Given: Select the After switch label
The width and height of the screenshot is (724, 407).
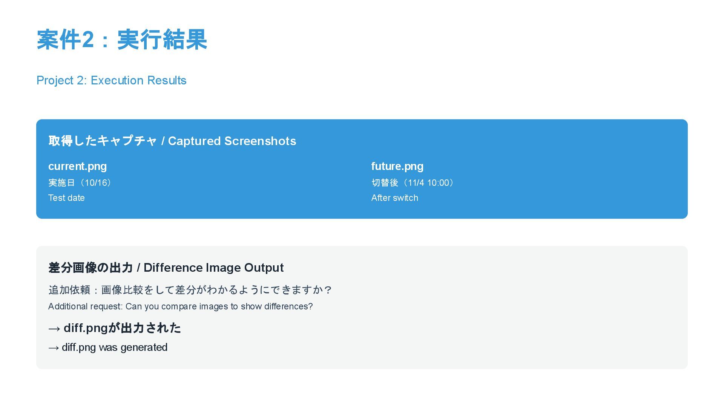Looking at the screenshot, I should tap(395, 198).
